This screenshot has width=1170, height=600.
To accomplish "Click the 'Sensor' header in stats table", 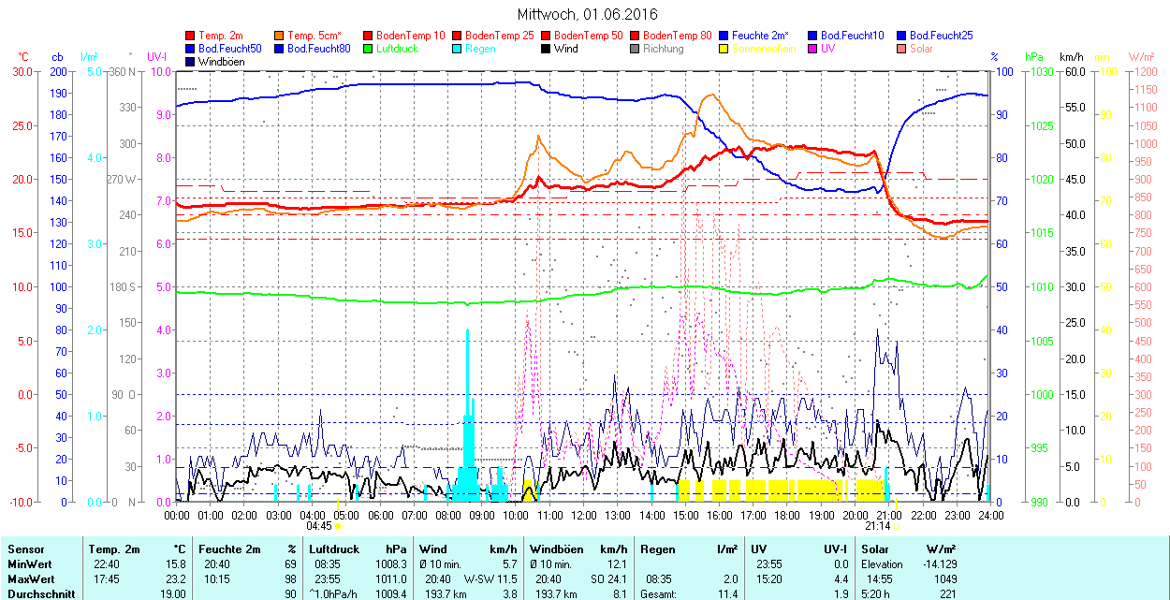I will click(x=25, y=549).
